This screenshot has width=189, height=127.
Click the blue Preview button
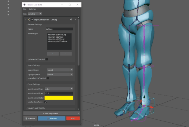click(51, 118)
